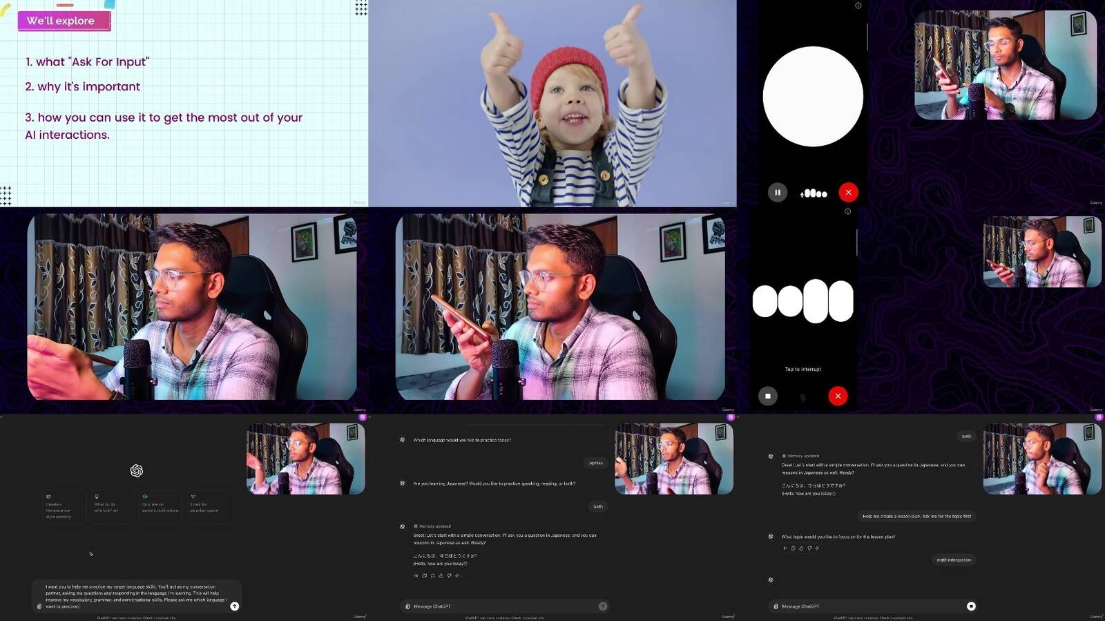
Task: Tap the large white voice circle
Action: tap(813, 97)
